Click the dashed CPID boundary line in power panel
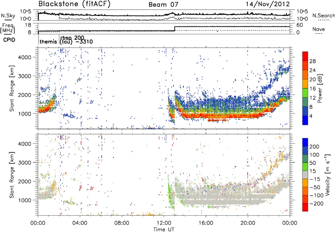Image resolution: width=335 pixels, height=232 pixels. click(x=59, y=88)
